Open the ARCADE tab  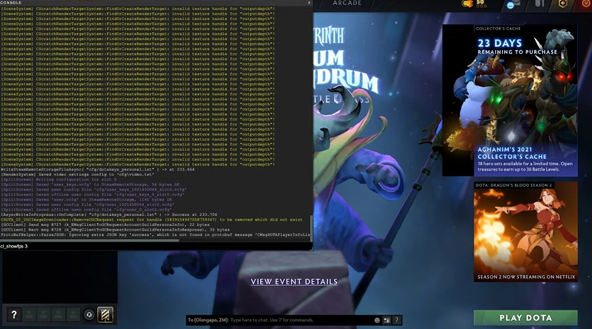pos(347,3)
